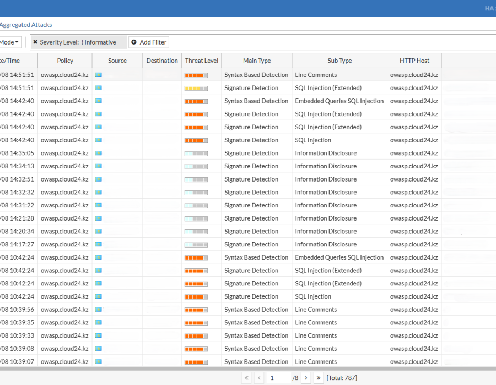Image resolution: width=496 pixels, height=385 pixels.
Task: Click orange threat bar in 10:39:56 row
Action: point(196,310)
